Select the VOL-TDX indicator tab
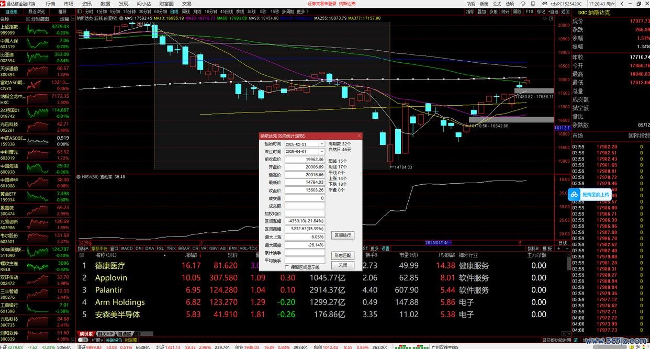Image resolution: width=650 pixels, height=349 pixels. (x=248, y=249)
